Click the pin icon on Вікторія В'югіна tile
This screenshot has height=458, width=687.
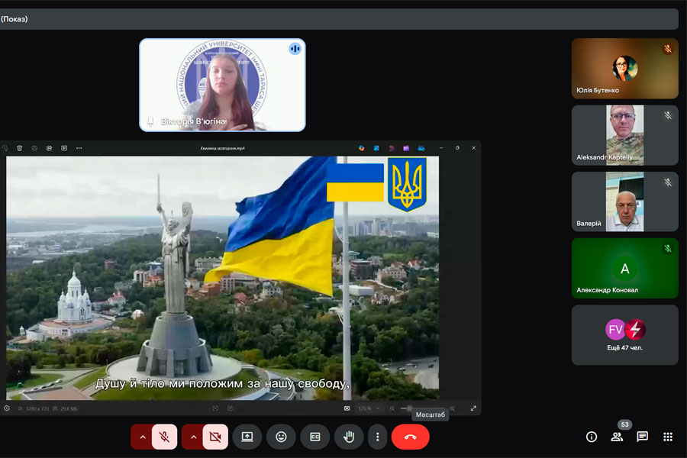click(150, 121)
